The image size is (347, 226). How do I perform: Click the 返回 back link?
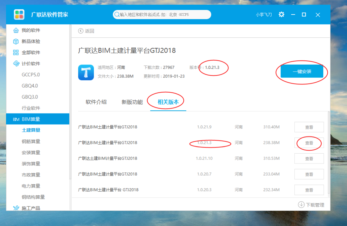click(89, 31)
